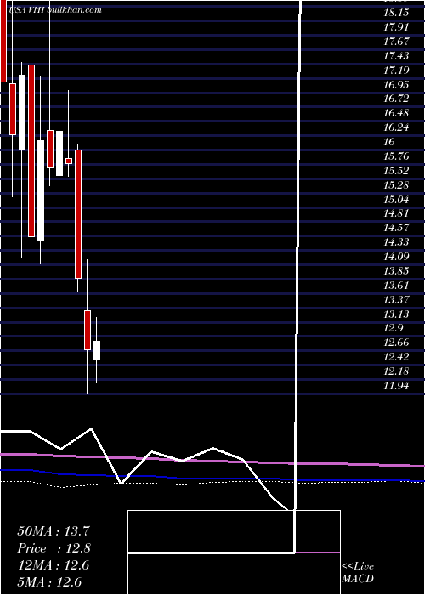
Task: Click the last white candle near 12.66
Action: pos(97,350)
